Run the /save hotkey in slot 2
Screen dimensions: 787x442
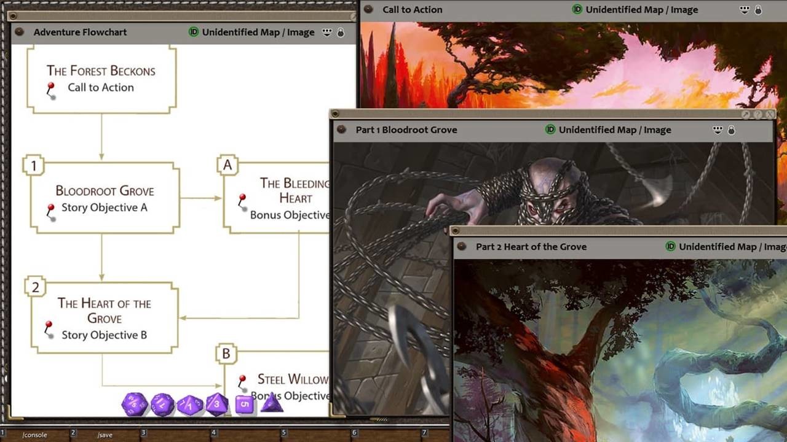[105, 435]
